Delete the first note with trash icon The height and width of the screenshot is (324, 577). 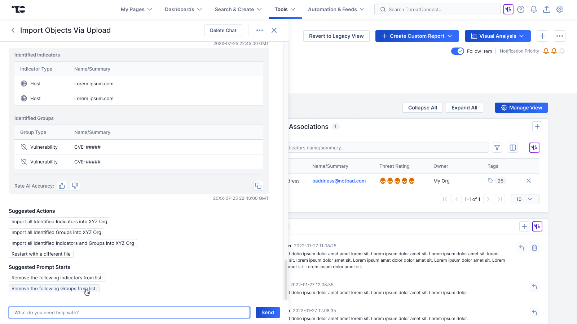tap(534, 248)
